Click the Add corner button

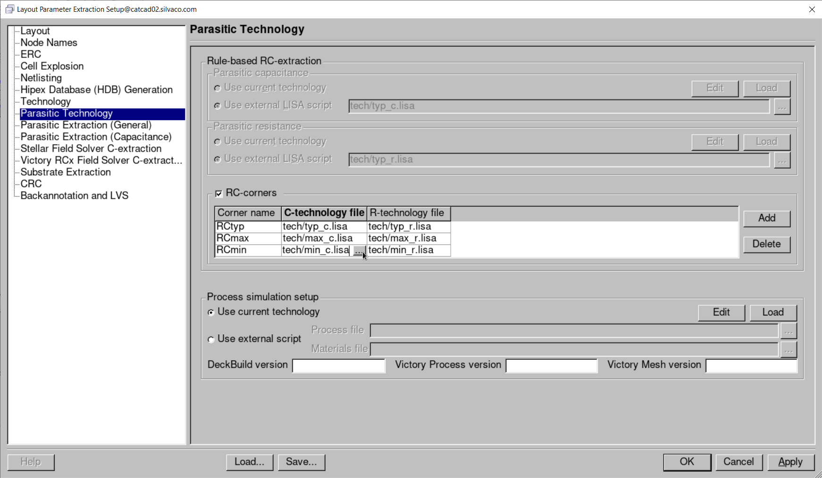click(766, 218)
